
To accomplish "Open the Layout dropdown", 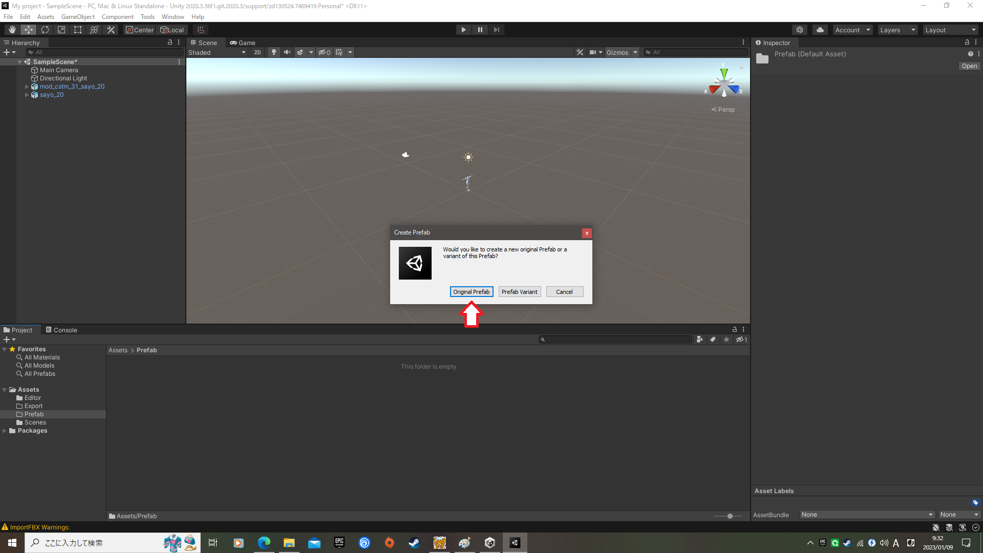I will coord(951,30).
